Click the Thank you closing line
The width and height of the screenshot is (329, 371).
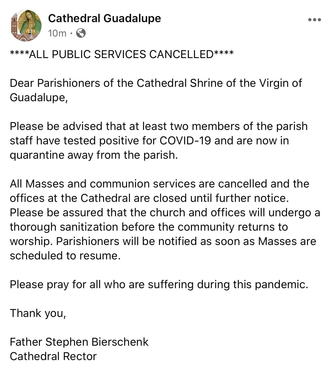[38, 313]
